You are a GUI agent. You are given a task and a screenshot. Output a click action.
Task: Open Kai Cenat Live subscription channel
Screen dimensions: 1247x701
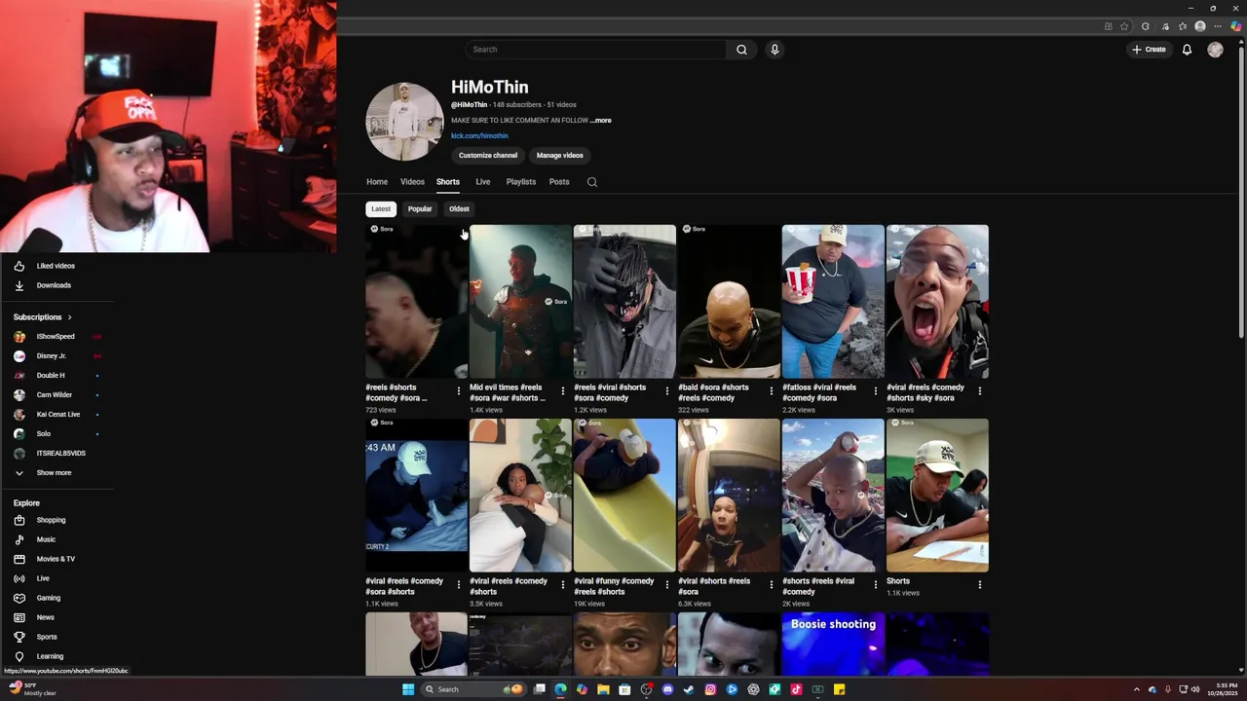(57, 415)
